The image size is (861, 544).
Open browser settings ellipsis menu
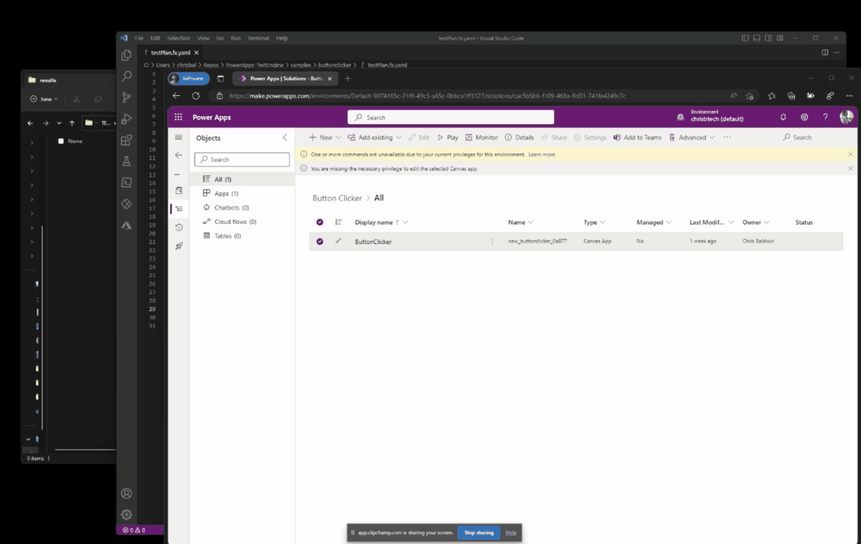tap(849, 95)
